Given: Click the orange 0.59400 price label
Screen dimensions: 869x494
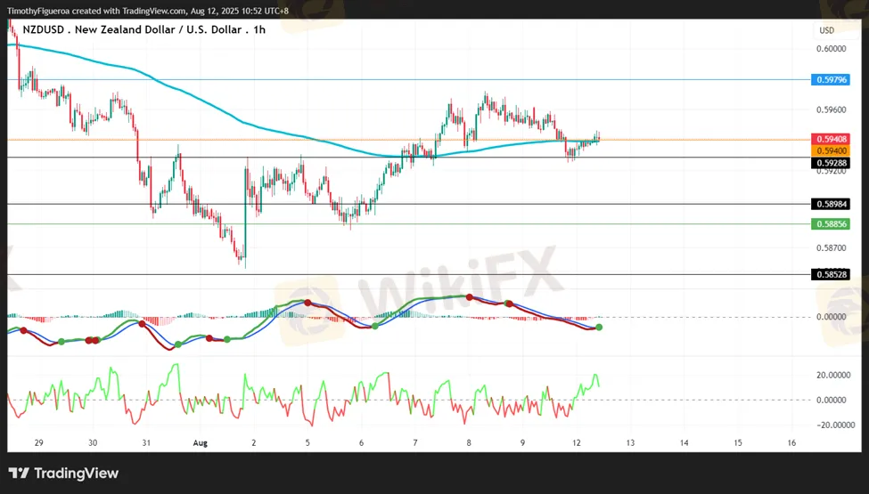Looking at the screenshot, I should [x=830, y=150].
